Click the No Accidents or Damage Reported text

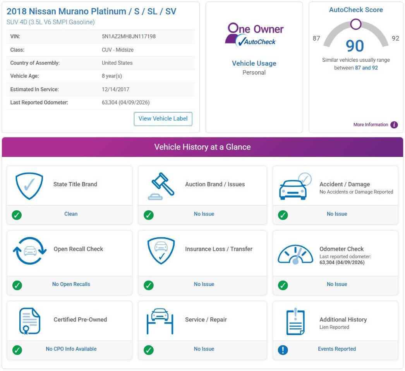tap(356, 192)
